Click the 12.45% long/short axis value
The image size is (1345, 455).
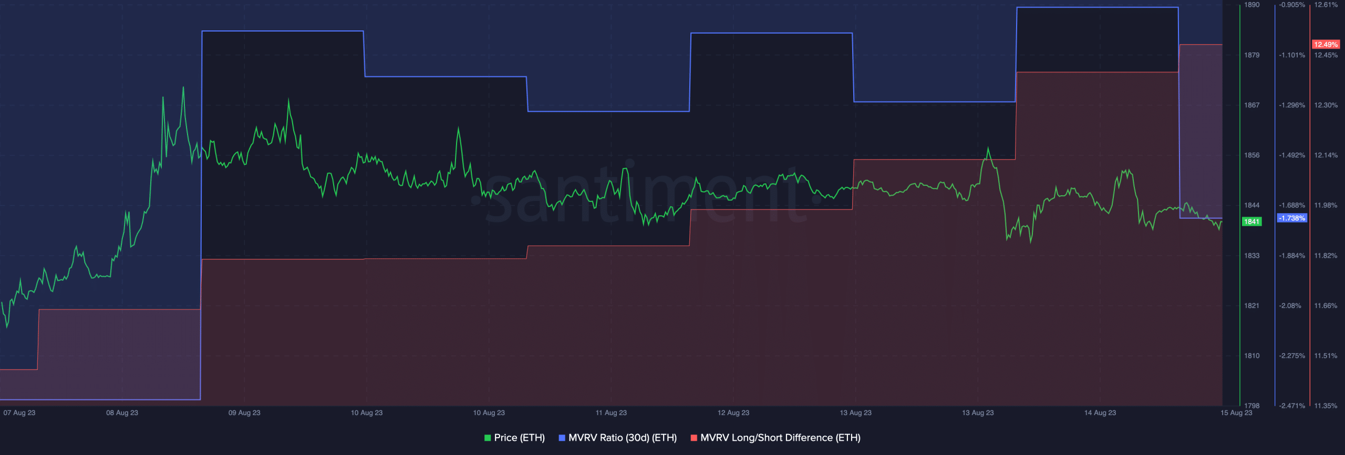pos(1326,55)
